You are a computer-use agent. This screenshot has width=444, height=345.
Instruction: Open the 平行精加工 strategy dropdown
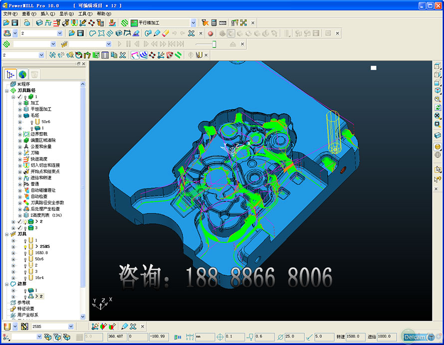tap(193, 23)
